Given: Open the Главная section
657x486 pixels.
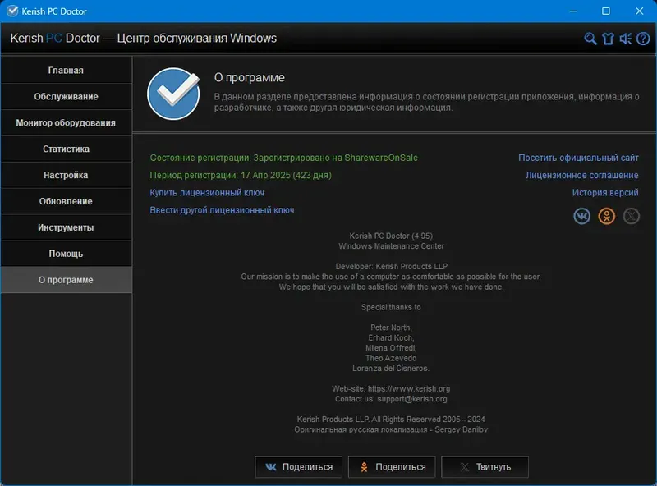Looking at the screenshot, I should (67, 71).
